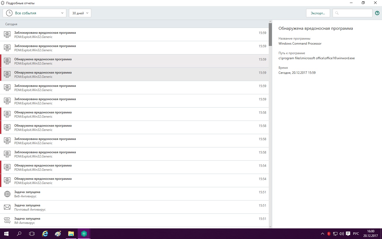
Task: Open File Explorer from the taskbar
Action: click(x=71, y=234)
